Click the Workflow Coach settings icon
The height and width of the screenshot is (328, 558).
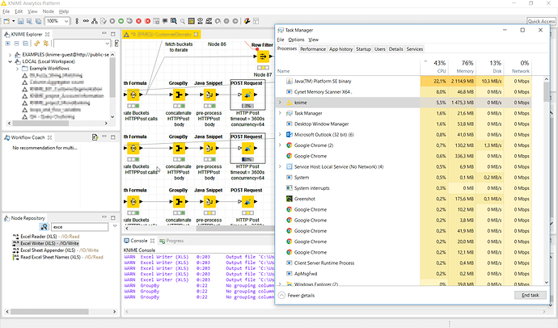[95, 137]
